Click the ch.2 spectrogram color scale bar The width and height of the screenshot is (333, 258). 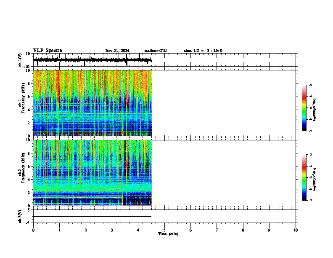click(304, 177)
